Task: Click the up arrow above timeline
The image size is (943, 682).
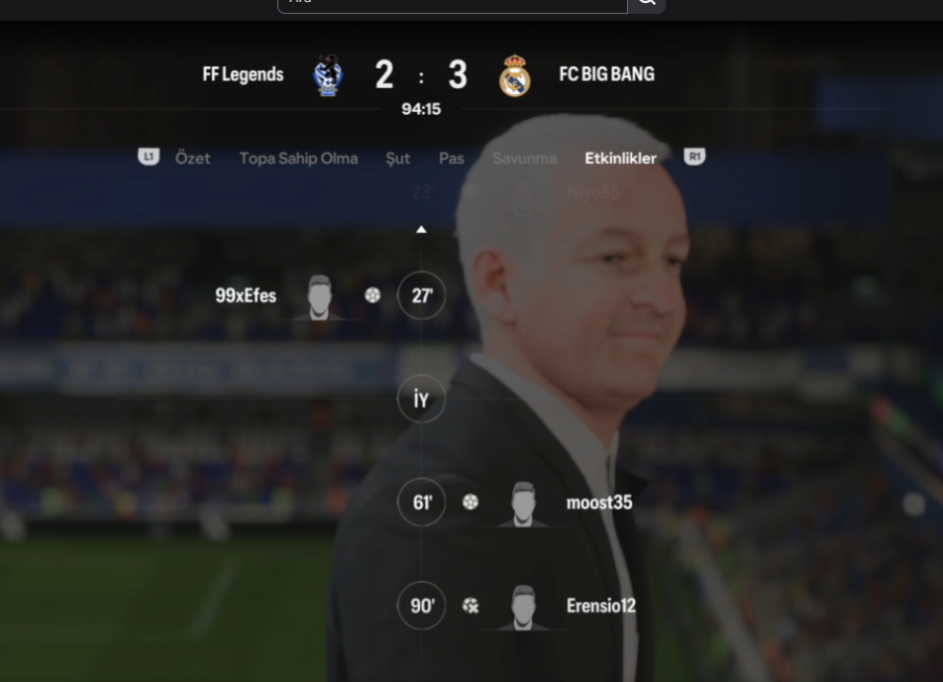Action: [x=422, y=229]
